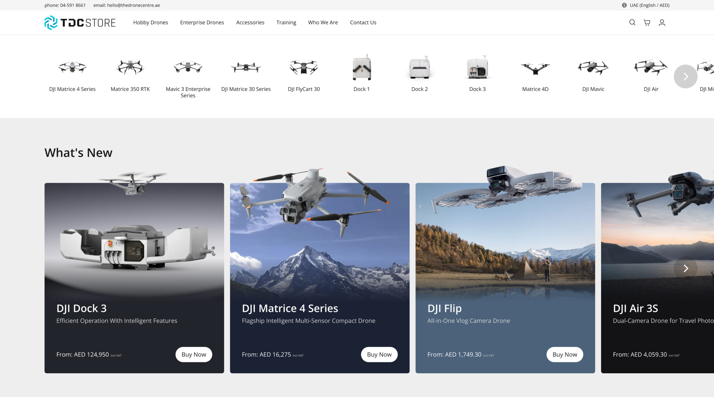Click the globe icon for region

pyautogui.click(x=624, y=5)
